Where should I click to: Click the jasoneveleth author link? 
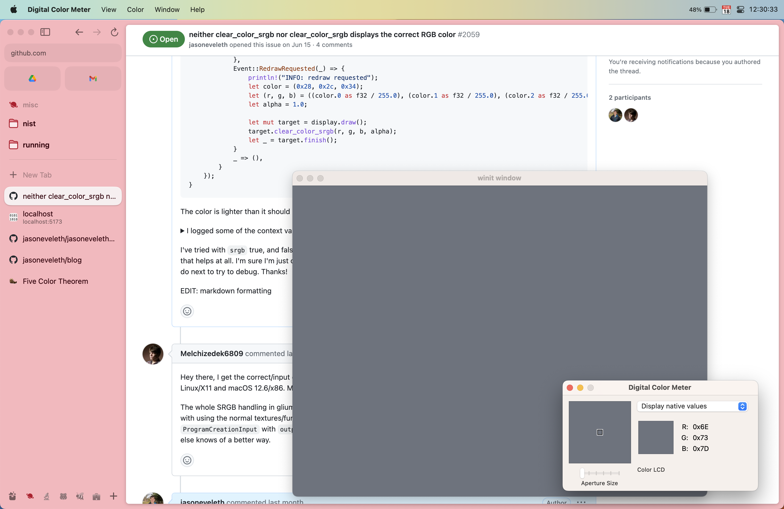tap(208, 45)
